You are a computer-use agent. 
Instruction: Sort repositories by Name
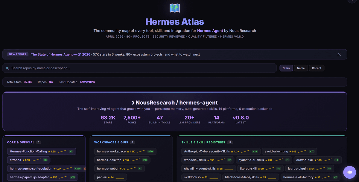coord(301,68)
